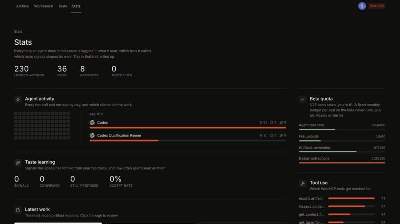Image resolution: width=400 pixels, height=224 pixels.
Task: Click the Codex Qualification Runner progress bar
Action: pyautogui.click(x=188, y=140)
